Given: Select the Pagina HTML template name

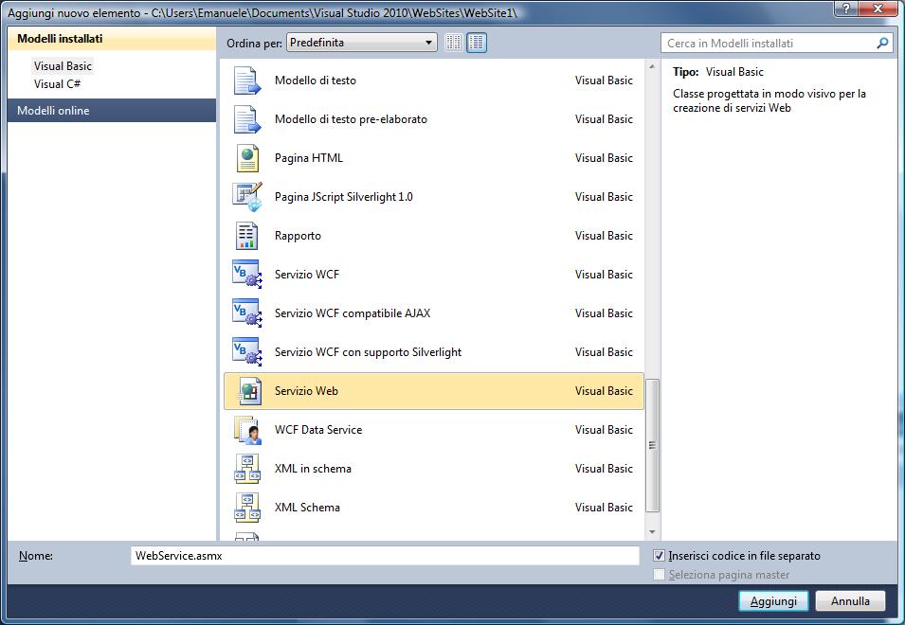Looking at the screenshot, I should click(x=309, y=158).
